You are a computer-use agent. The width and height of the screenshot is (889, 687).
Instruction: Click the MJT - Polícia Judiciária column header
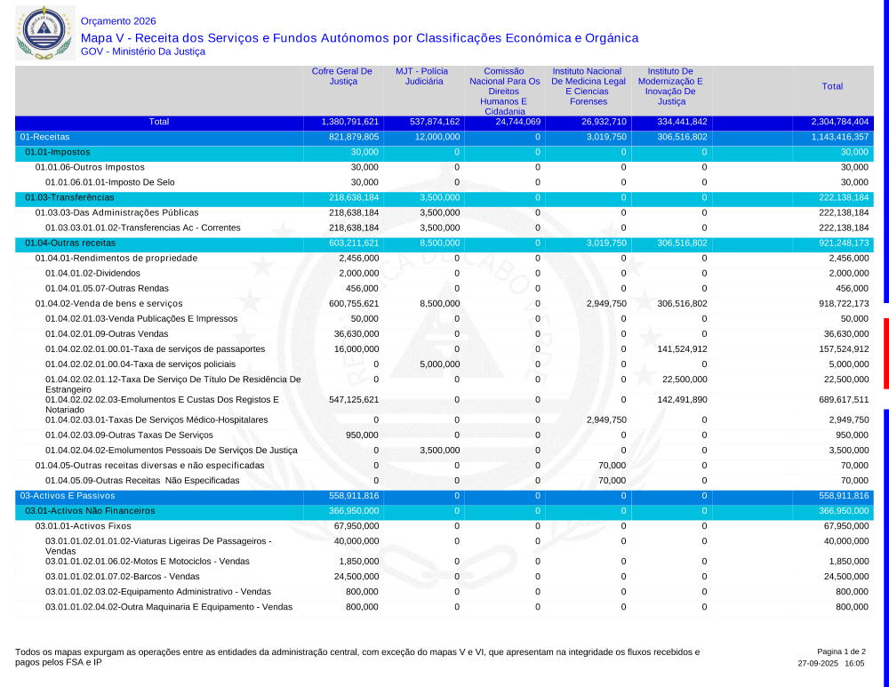(421, 76)
